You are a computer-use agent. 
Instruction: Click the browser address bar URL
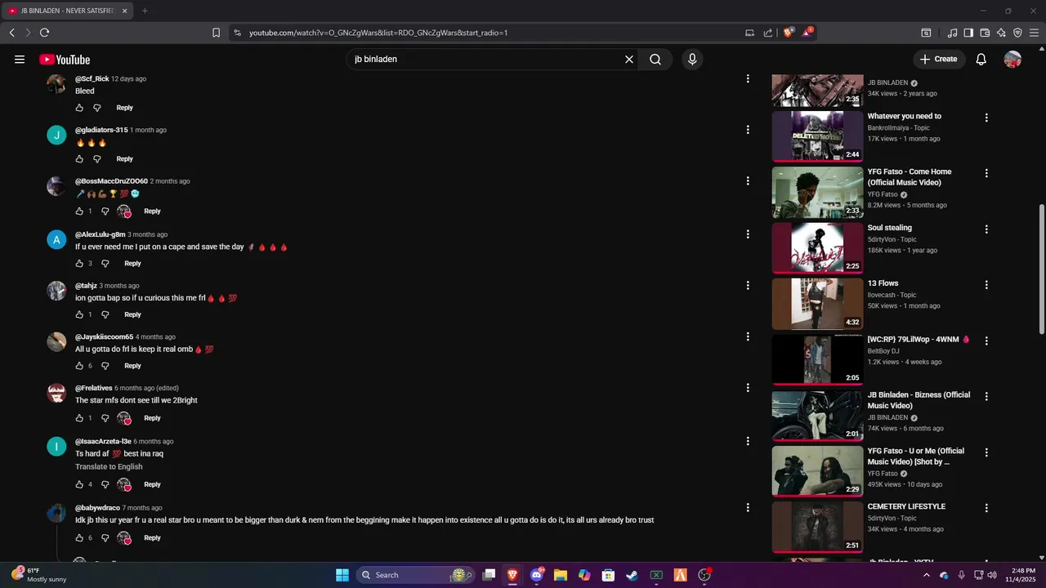(378, 33)
